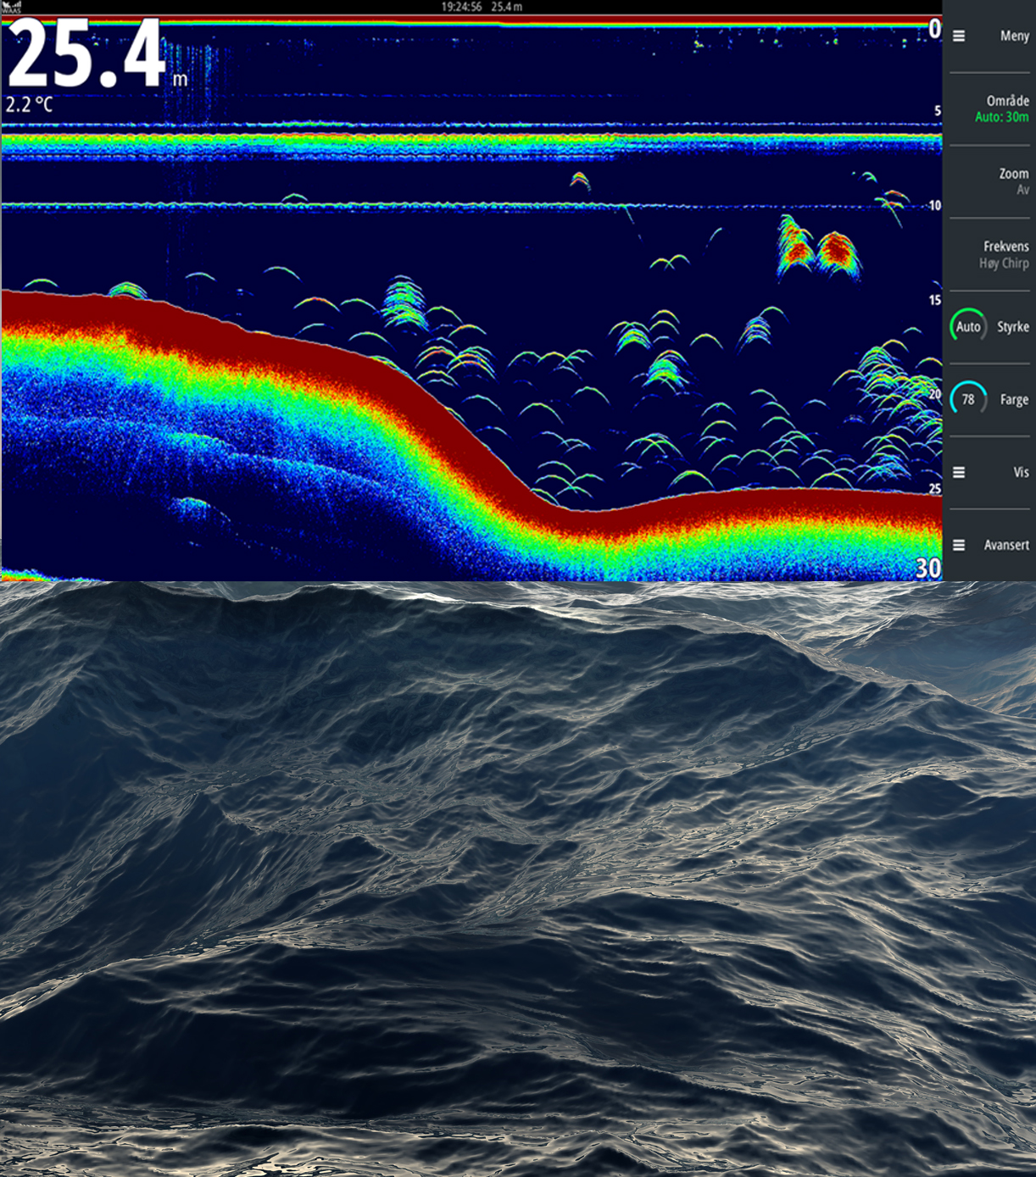The width and height of the screenshot is (1036, 1177).
Task: Click the Avansert hamburger icon
Action: coord(959,546)
